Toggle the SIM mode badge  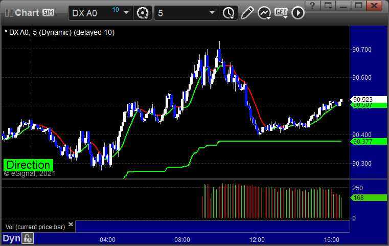(x=48, y=13)
